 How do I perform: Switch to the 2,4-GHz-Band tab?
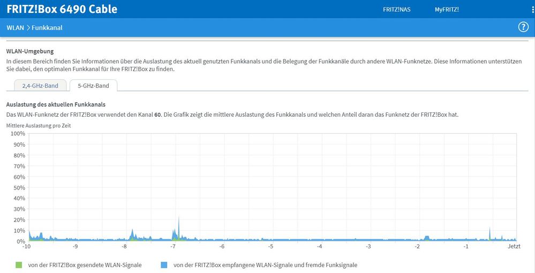click(40, 86)
